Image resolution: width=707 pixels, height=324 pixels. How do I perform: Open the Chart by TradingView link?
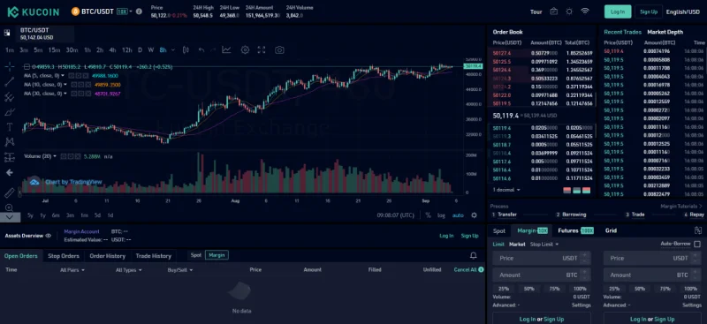tap(73, 182)
